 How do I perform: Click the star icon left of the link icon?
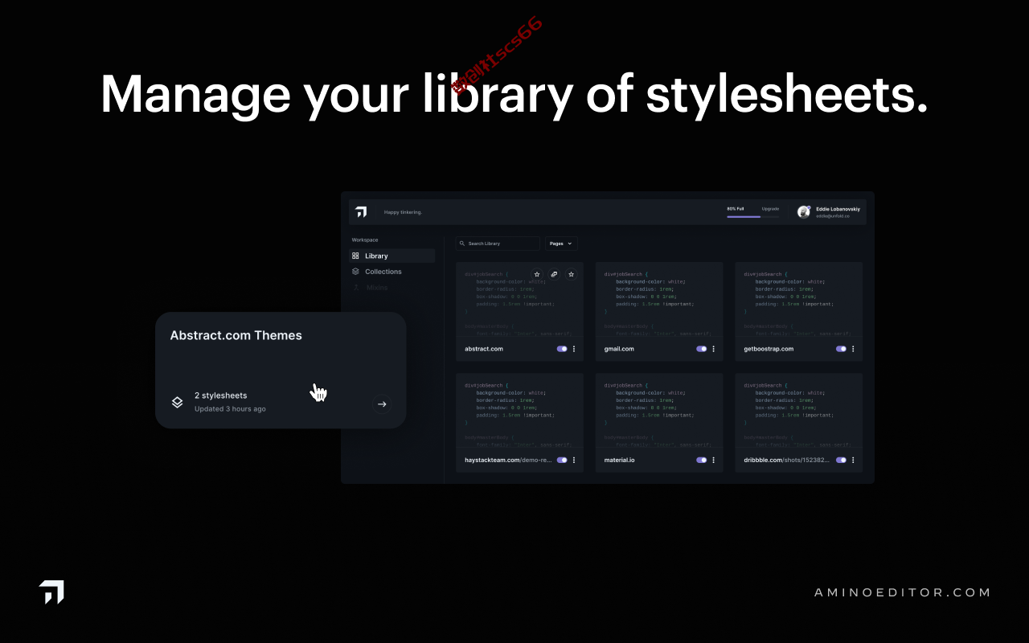pyautogui.click(x=537, y=274)
